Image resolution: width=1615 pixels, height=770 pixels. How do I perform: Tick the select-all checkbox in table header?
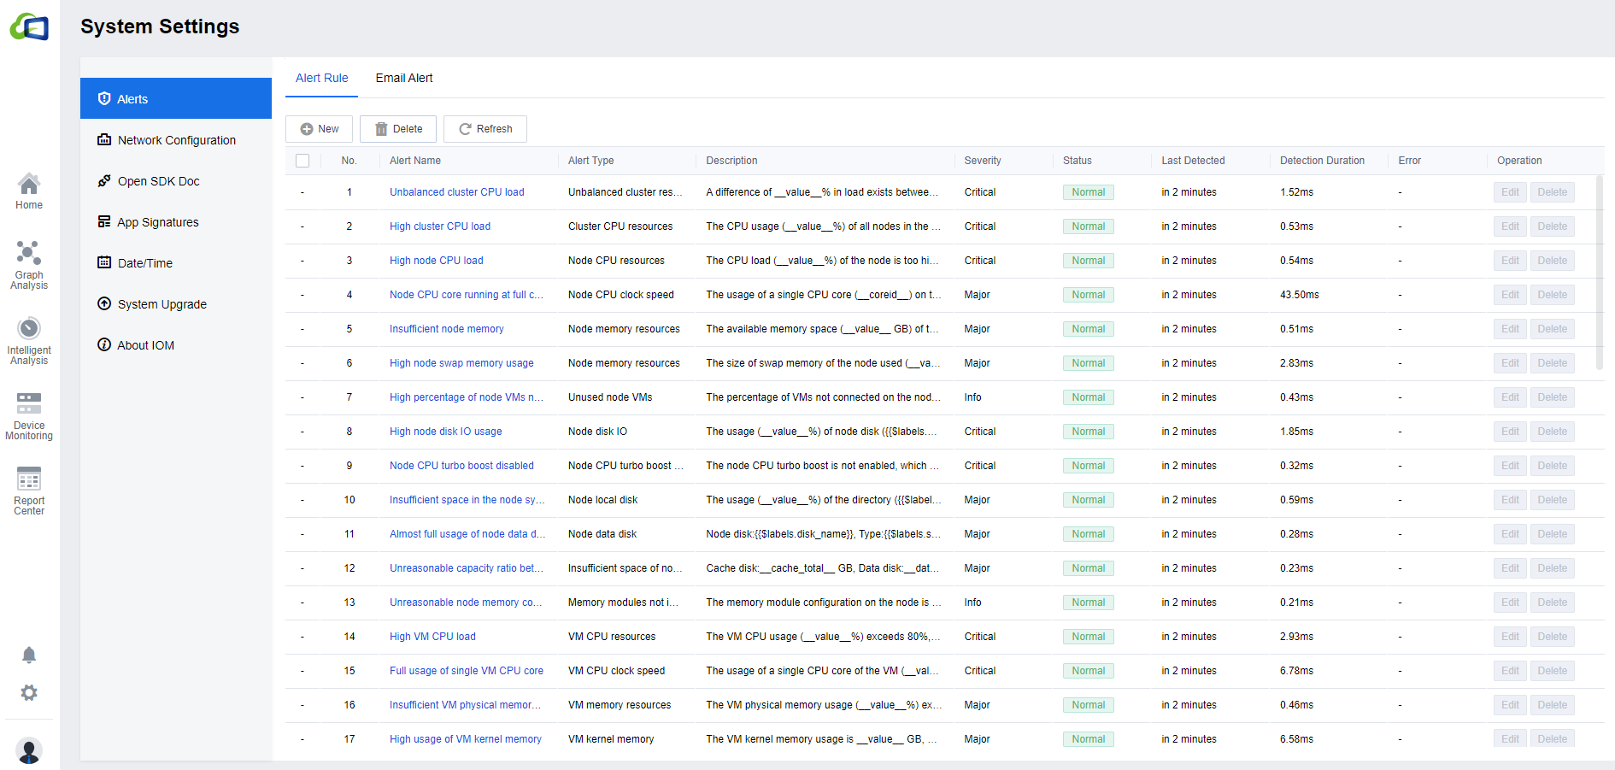pos(302,161)
